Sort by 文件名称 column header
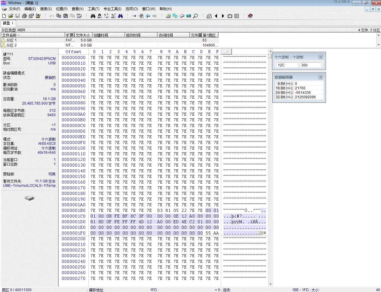Image resolution: width=381 pixels, height=292 pixels. point(33,35)
